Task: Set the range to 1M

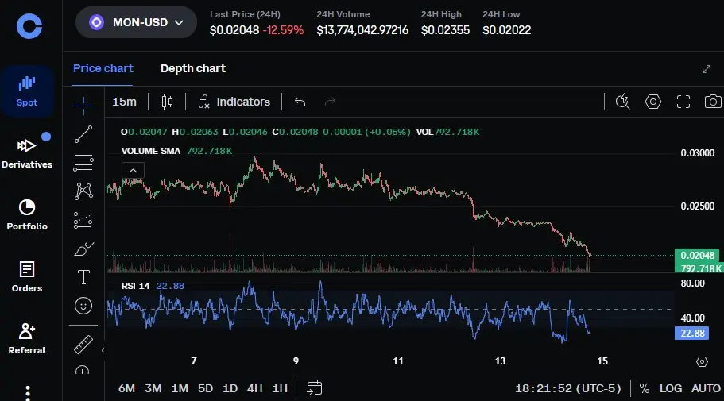Action: point(180,388)
